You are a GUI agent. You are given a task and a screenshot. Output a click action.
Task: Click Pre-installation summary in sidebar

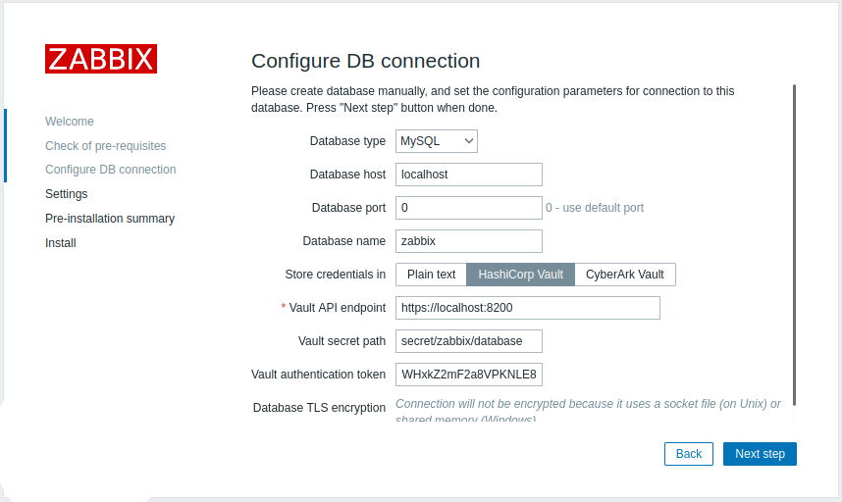[110, 219]
